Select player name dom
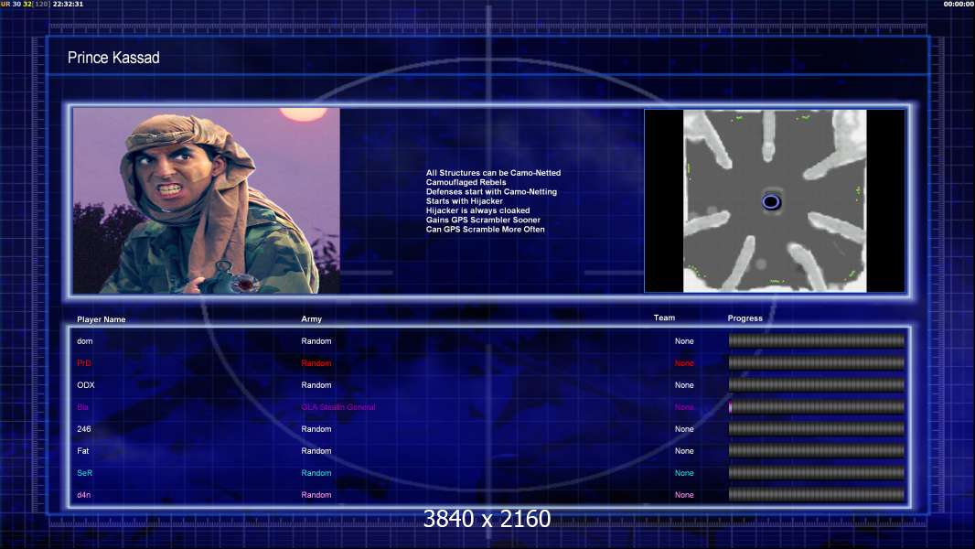This screenshot has width=975, height=549. [84, 340]
